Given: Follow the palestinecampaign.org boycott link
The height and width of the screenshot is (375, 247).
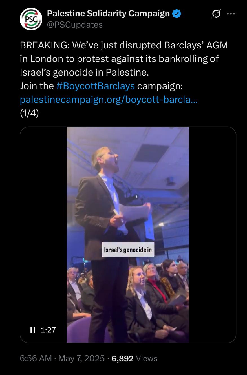Looking at the screenshot, I should point(109,99).
